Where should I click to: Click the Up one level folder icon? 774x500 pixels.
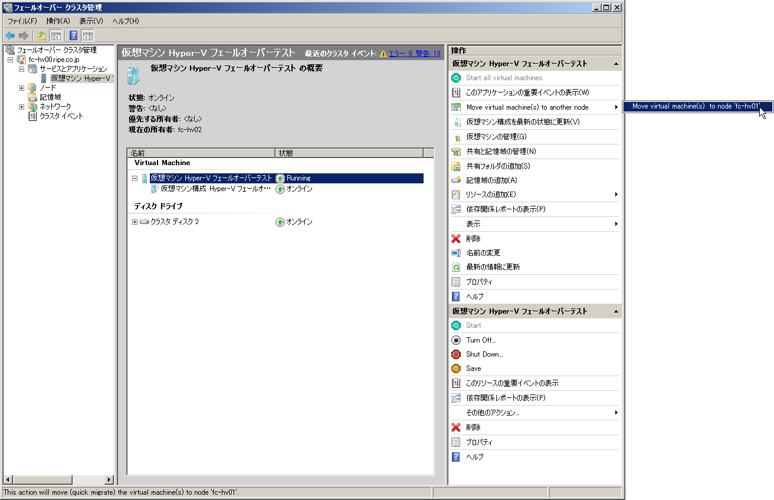[42, 35]
